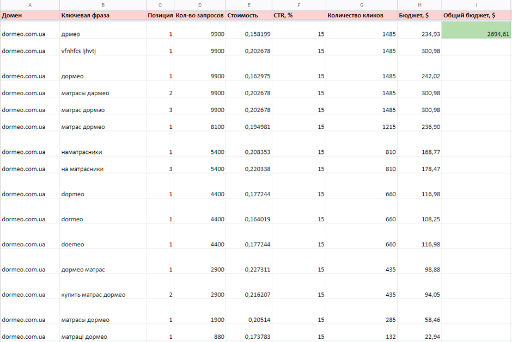Select budget cell 178,47
The width and height of the screenshot is (512, 342).
click(419, 165)
